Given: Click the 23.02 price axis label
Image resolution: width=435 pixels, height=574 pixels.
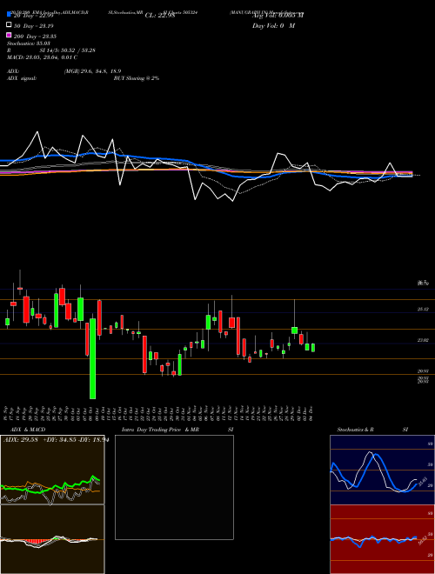Looking at the screenshot, I should (x=424, y=340).
